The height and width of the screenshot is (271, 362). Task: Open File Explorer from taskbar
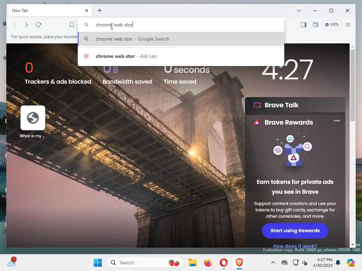[x=193, y=263]
